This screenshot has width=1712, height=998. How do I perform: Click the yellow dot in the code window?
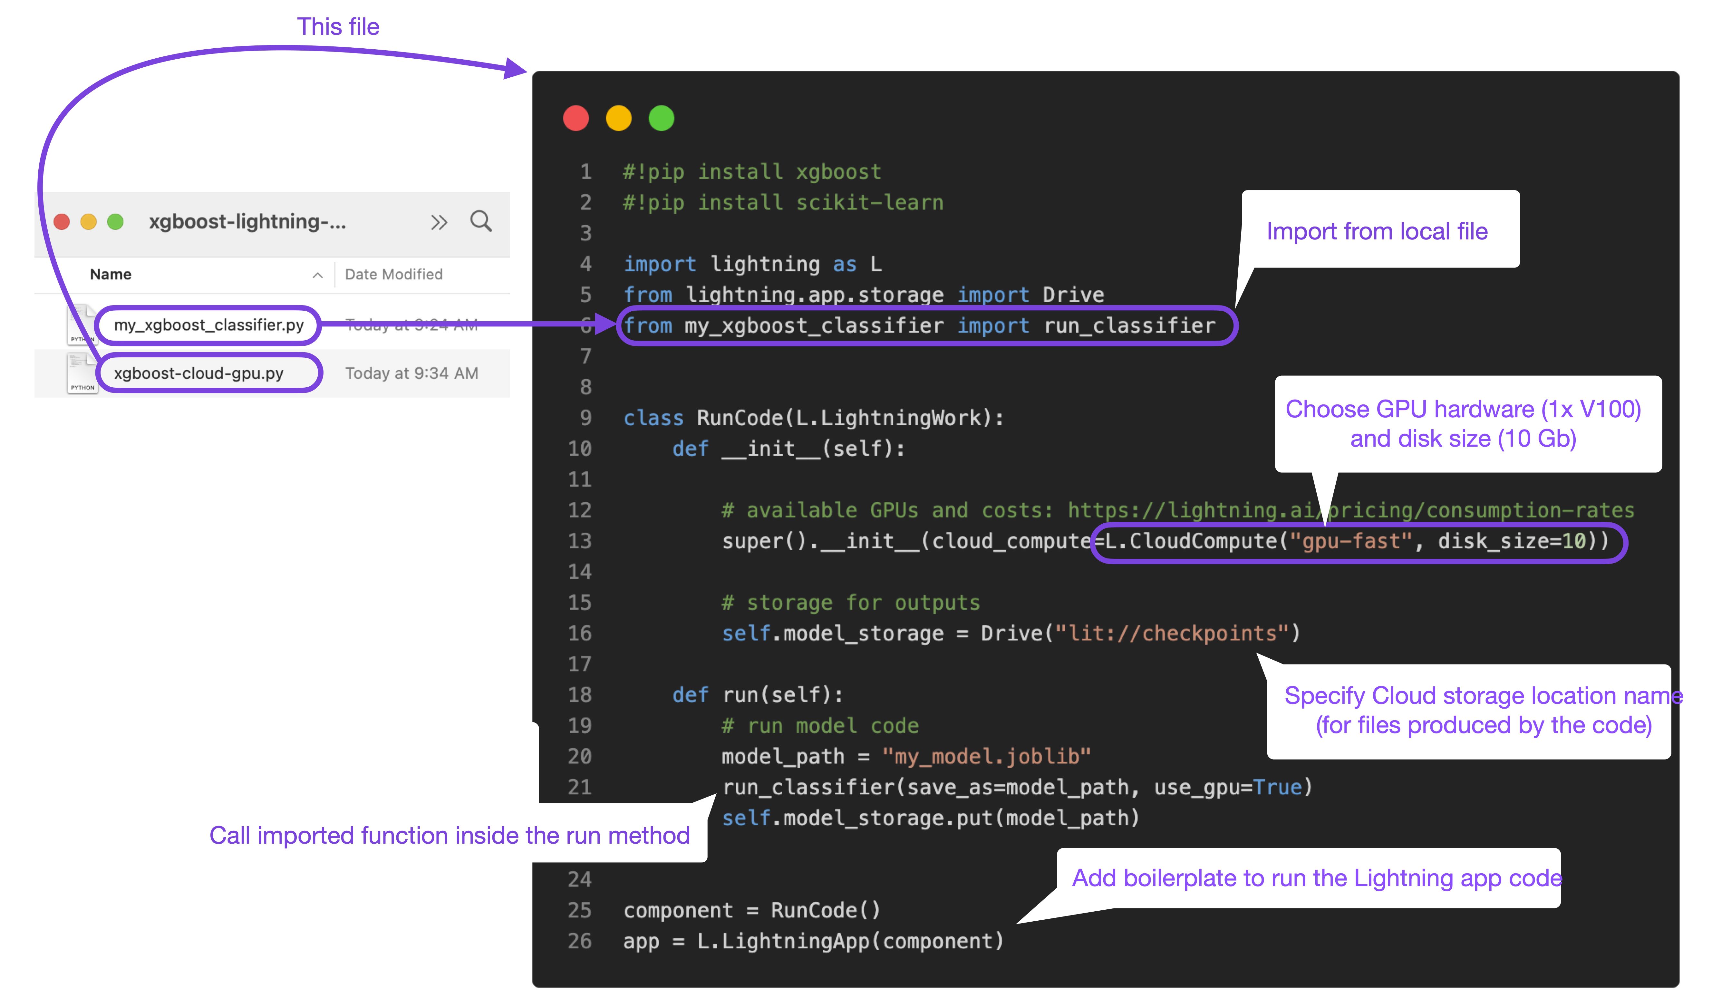(x=619, y=118)
